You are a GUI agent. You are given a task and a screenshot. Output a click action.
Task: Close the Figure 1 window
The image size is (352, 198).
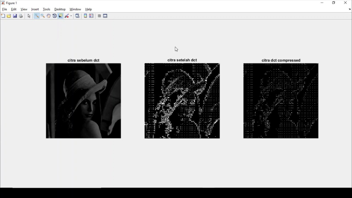[345, 3]
